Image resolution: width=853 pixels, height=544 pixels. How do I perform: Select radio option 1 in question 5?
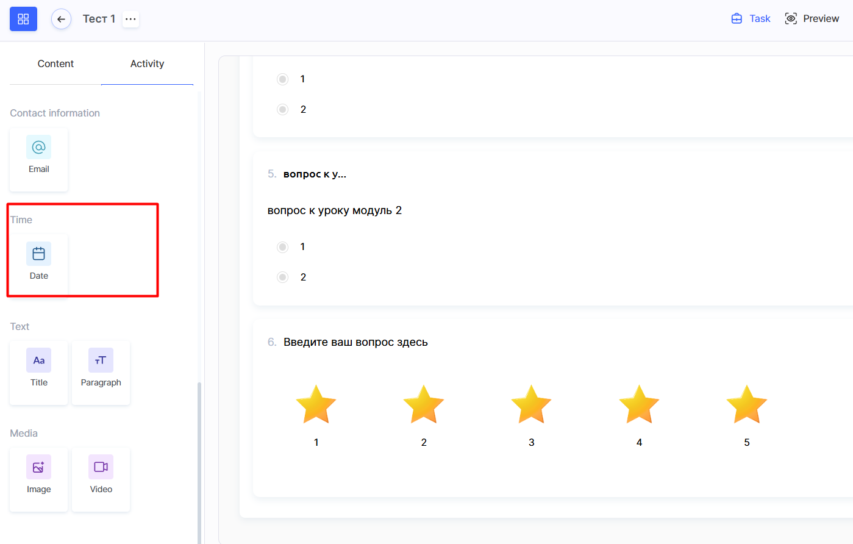coord(282,247)
